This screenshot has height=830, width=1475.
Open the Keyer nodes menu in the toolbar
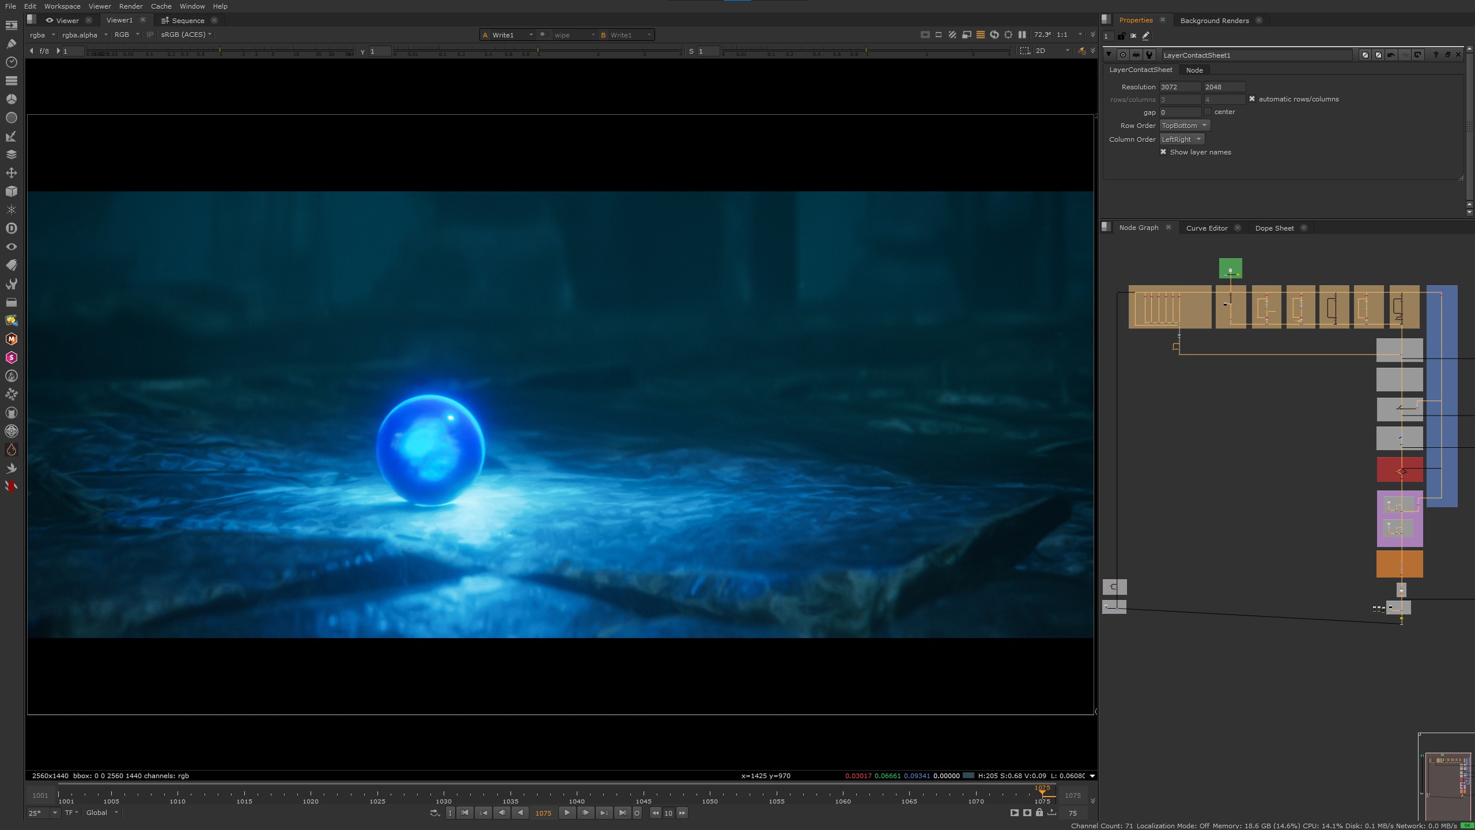coord(11,136)
